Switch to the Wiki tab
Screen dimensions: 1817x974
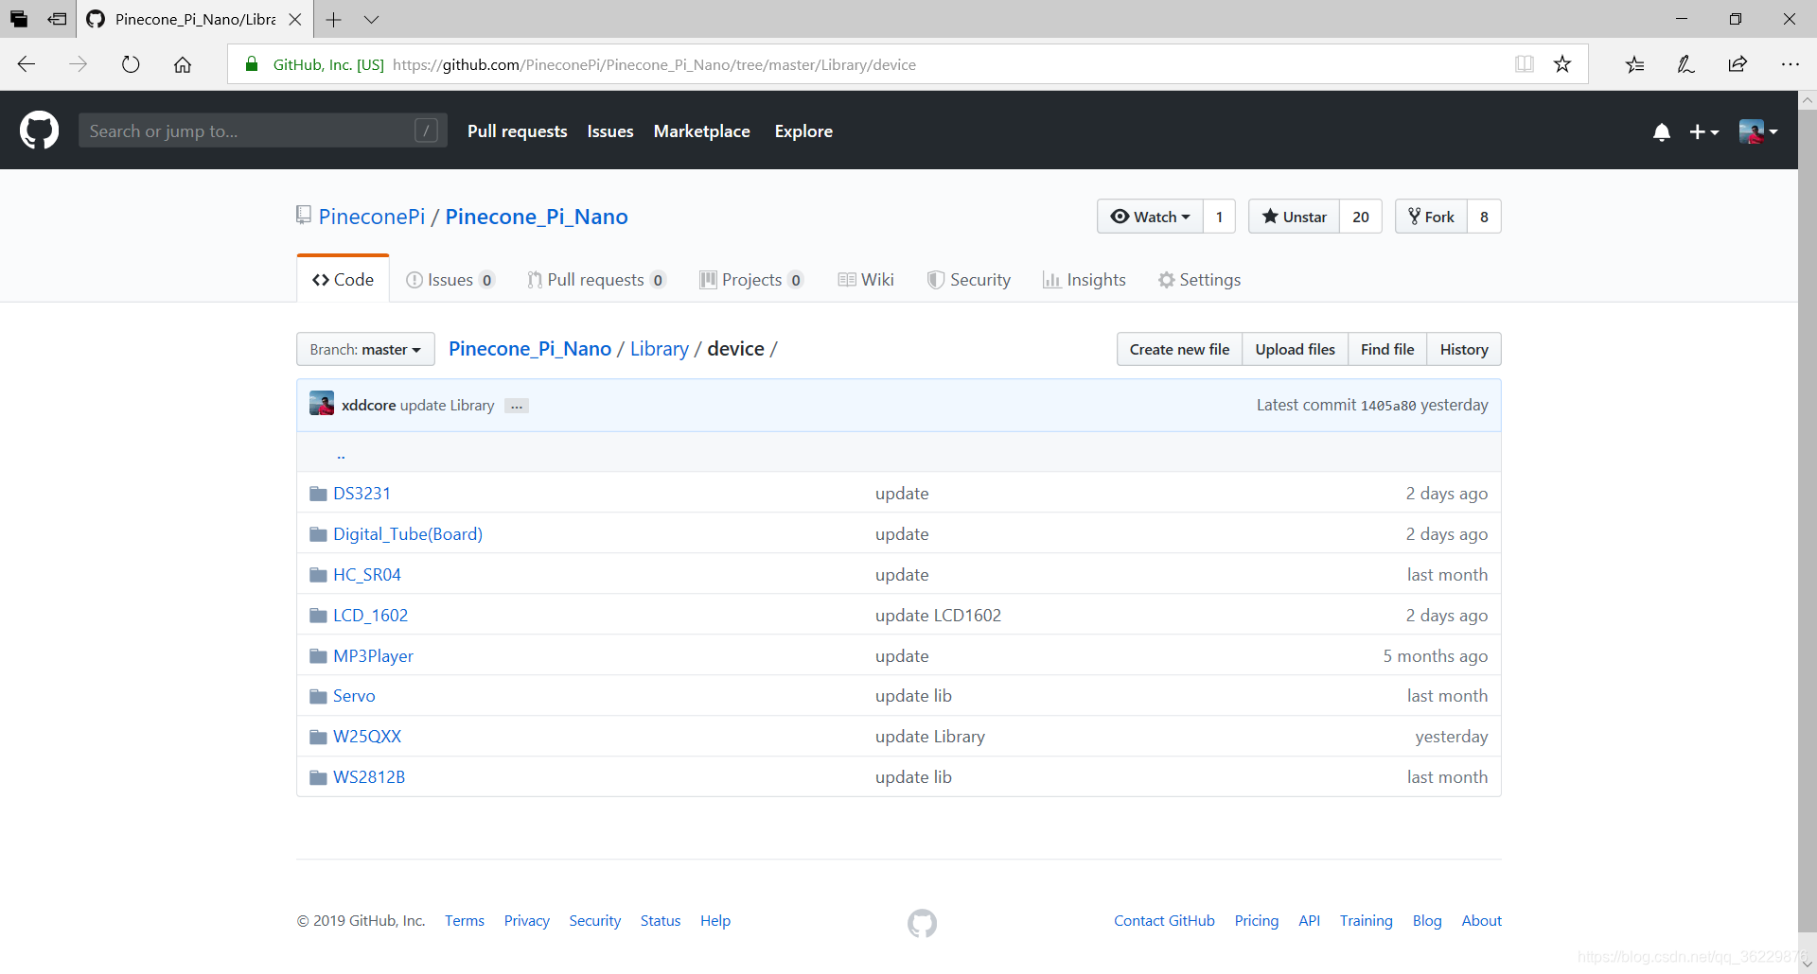(866, 280)
